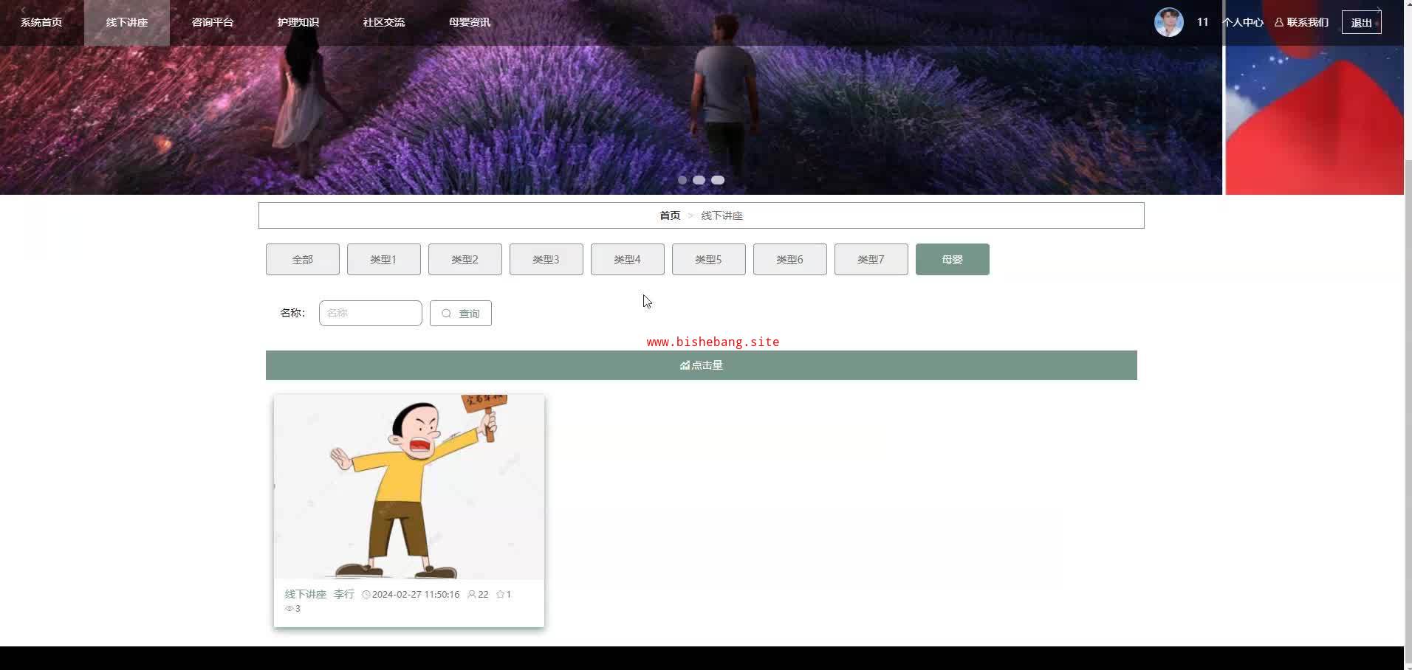Open 个人中心 in the top bar

tap(1243, 22)
